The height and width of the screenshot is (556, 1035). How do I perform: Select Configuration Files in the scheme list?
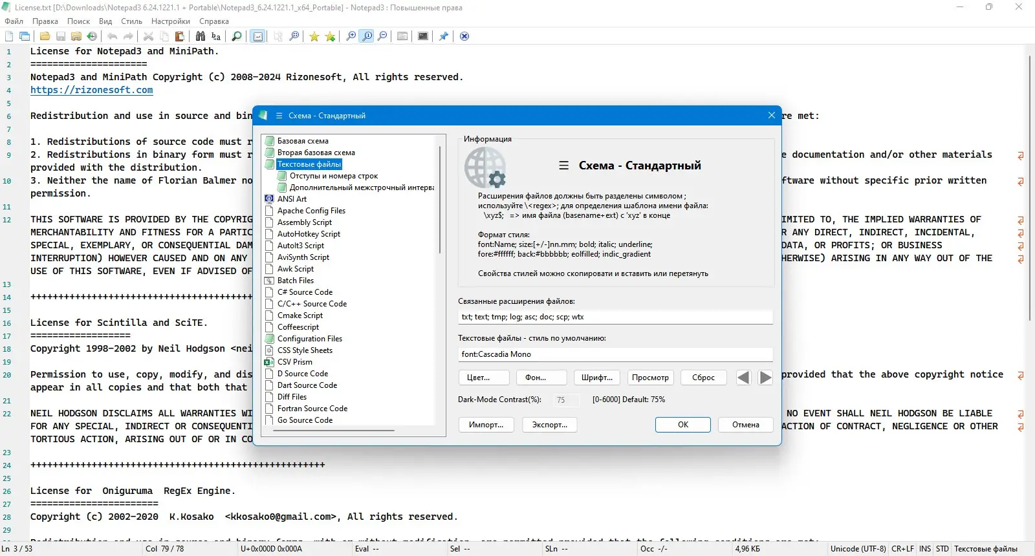pyautogui.click(x=310, y=339)
